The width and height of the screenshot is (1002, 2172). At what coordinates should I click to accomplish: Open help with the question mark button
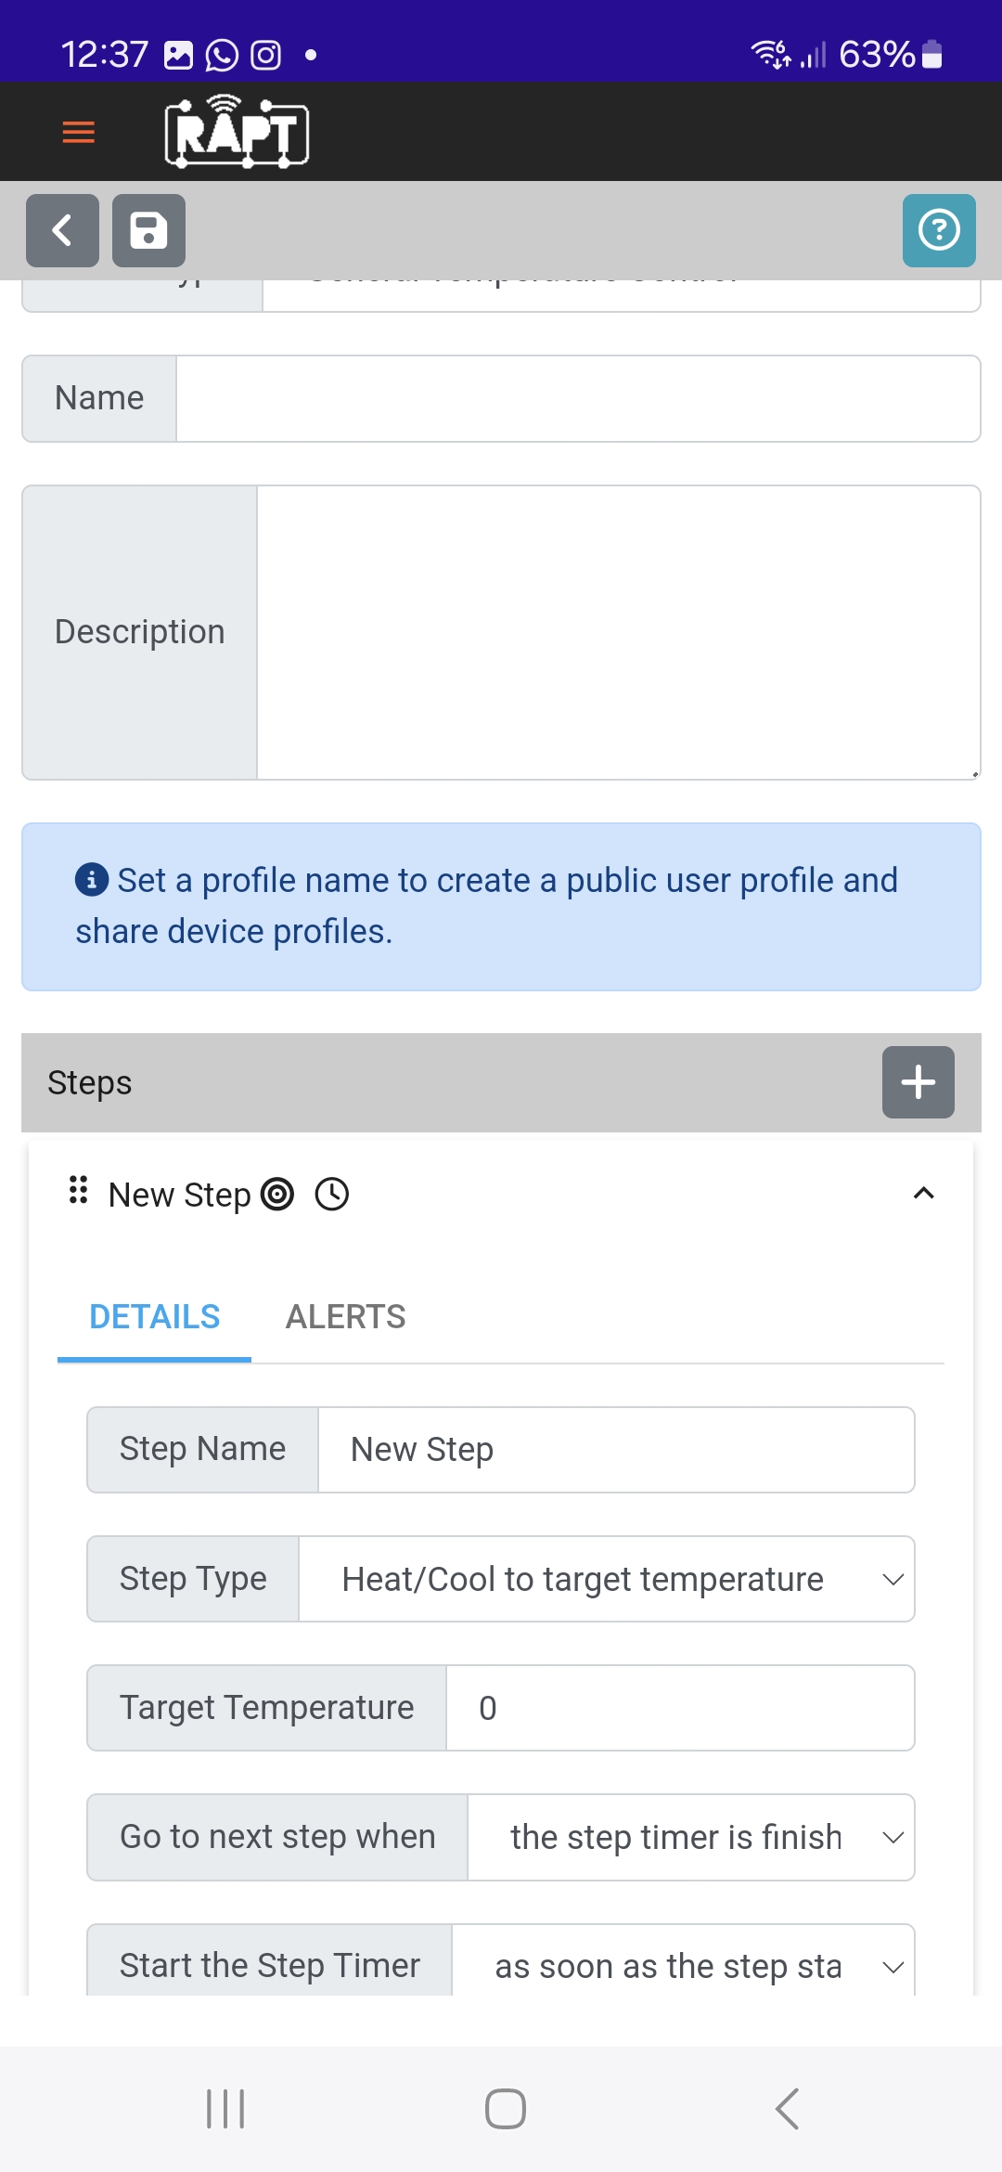(x=939, y=230)
